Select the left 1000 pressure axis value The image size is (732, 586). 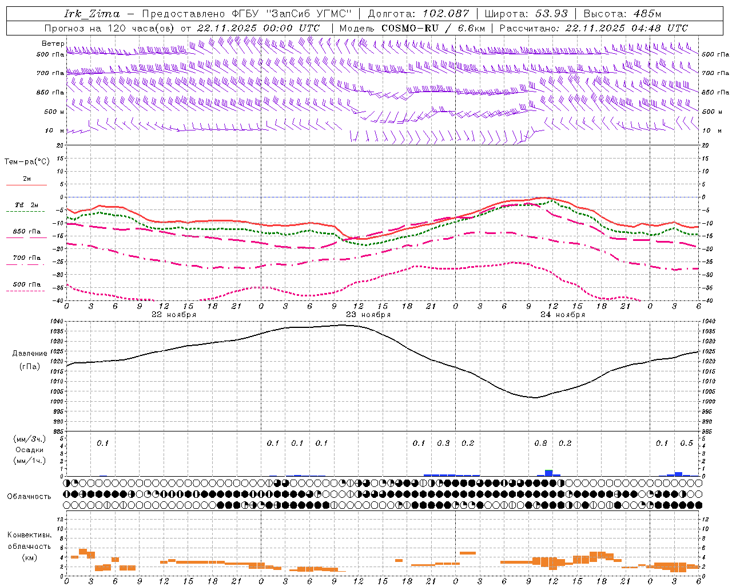58,402
